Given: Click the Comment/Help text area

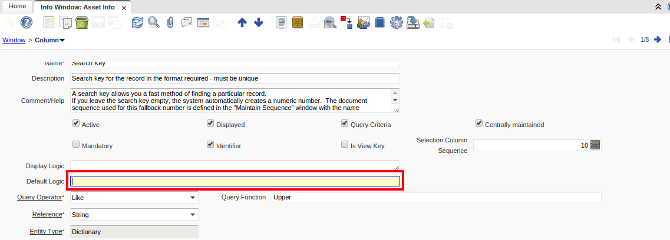Looking at the screenshot, I should 235,101.
